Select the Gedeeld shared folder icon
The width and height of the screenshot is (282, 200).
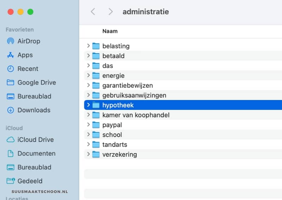pyautogui.click(x=11, y=181)
